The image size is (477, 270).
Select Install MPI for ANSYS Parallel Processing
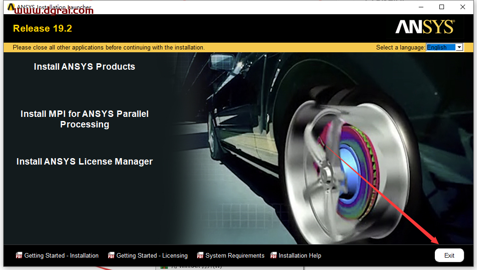[84, 119]
